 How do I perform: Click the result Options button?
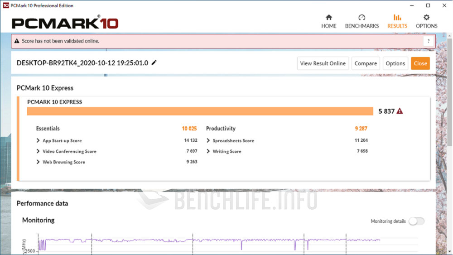(395, 63)
